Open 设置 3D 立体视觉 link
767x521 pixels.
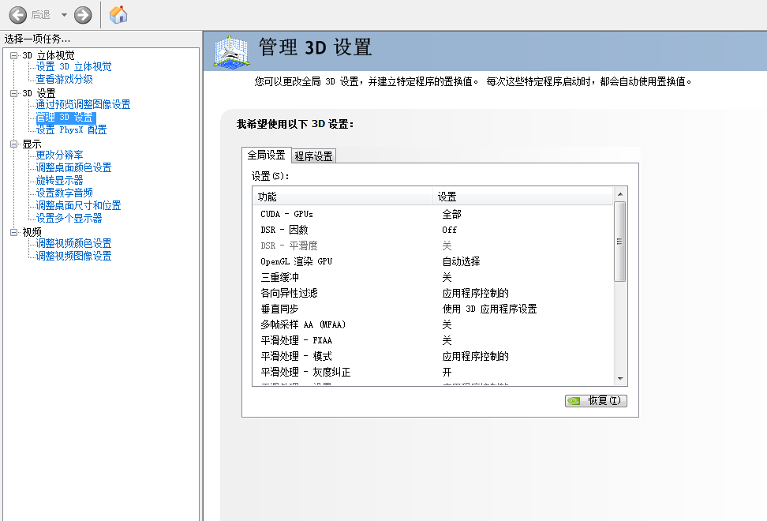74,66
